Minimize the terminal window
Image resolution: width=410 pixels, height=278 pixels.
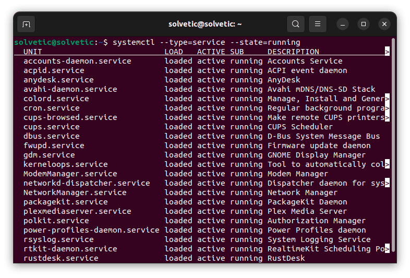[343, 24]
